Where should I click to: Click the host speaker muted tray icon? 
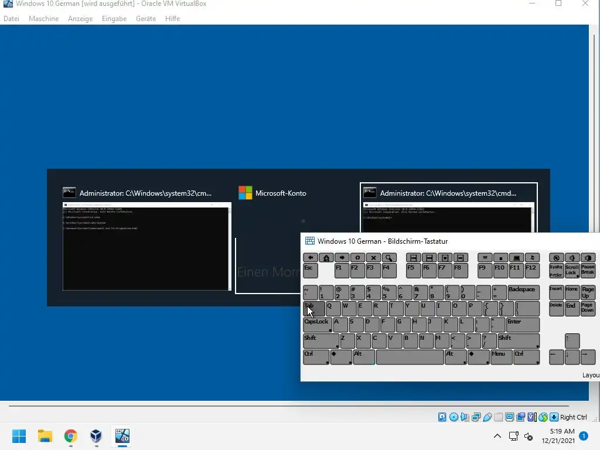coord(529,436)
